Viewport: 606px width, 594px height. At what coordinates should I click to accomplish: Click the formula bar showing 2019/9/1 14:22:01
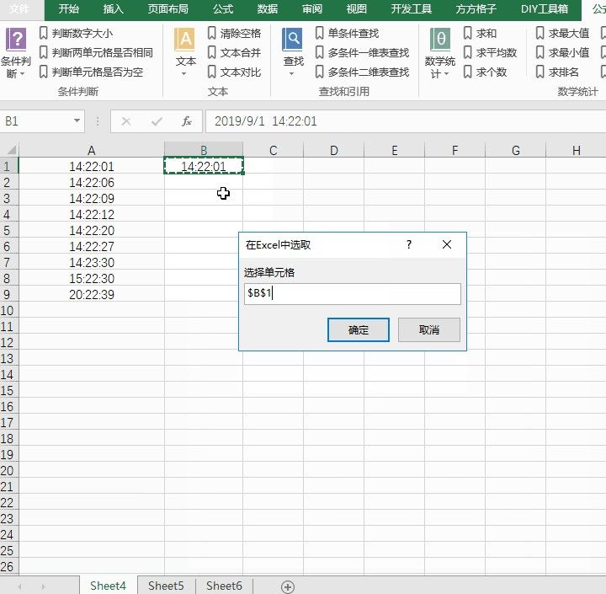tap(406, 121)
